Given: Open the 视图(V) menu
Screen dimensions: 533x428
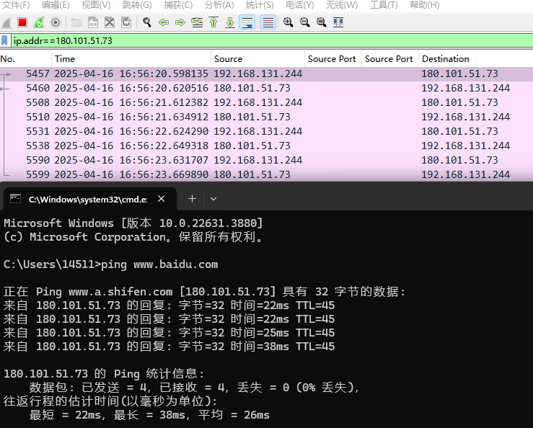Looking at the screenshot, I should click(96, 5).
